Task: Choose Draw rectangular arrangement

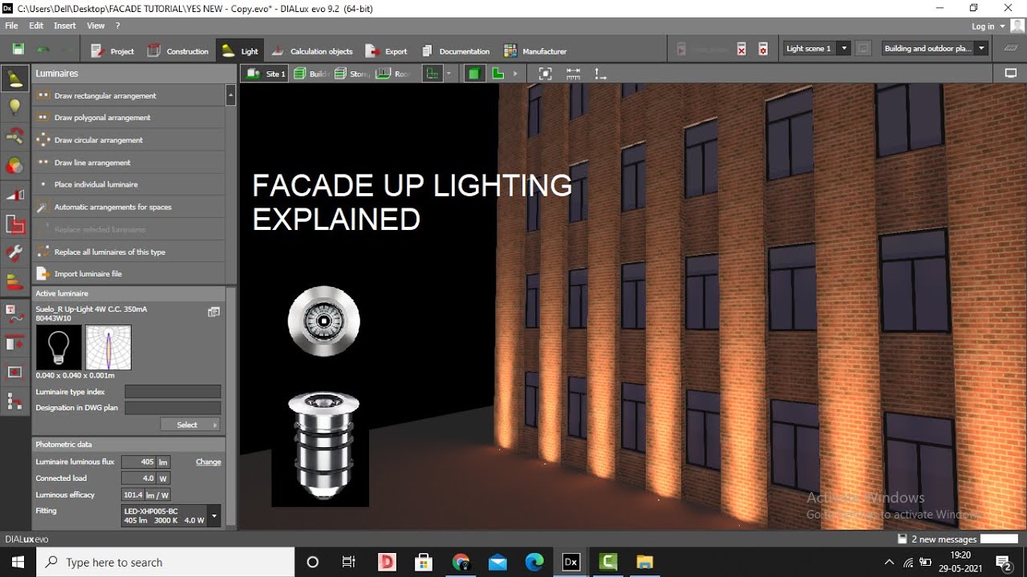Action: pyautogui.click(x=129, y=95)
